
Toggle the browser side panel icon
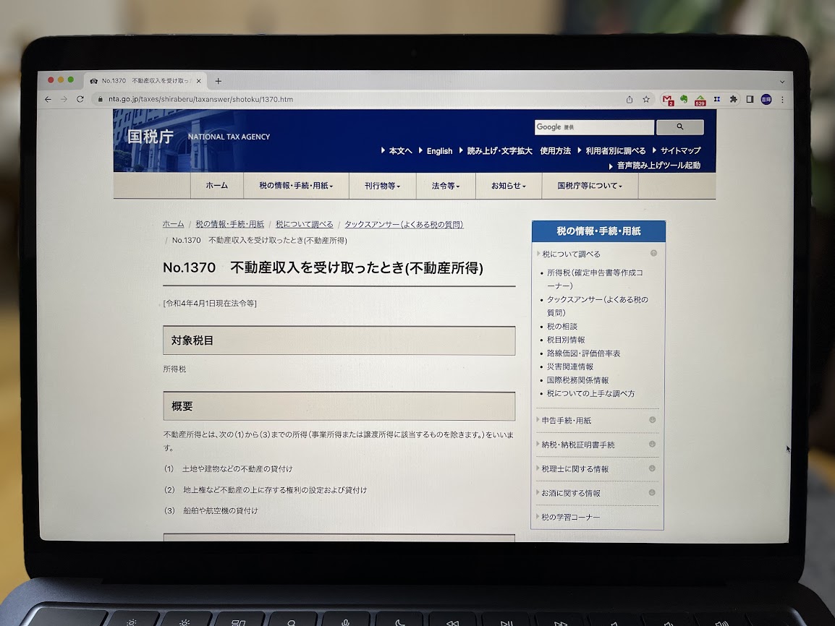point(750,99)
